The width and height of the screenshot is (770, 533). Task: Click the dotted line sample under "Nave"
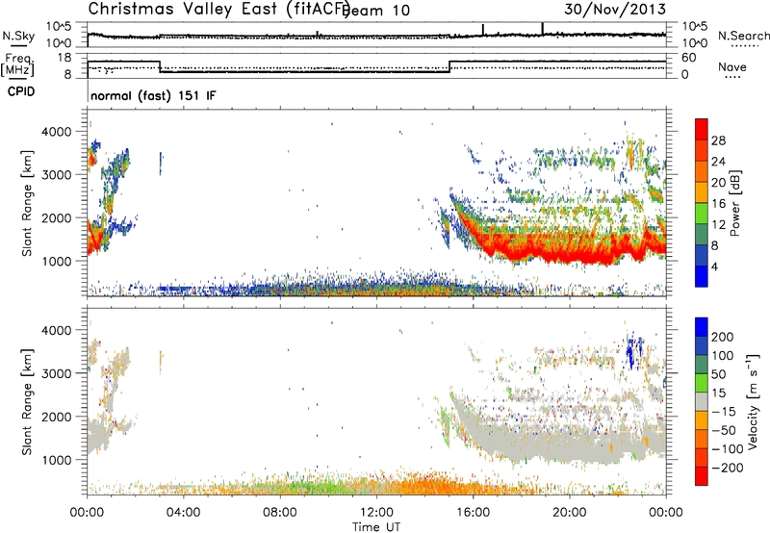732,77
